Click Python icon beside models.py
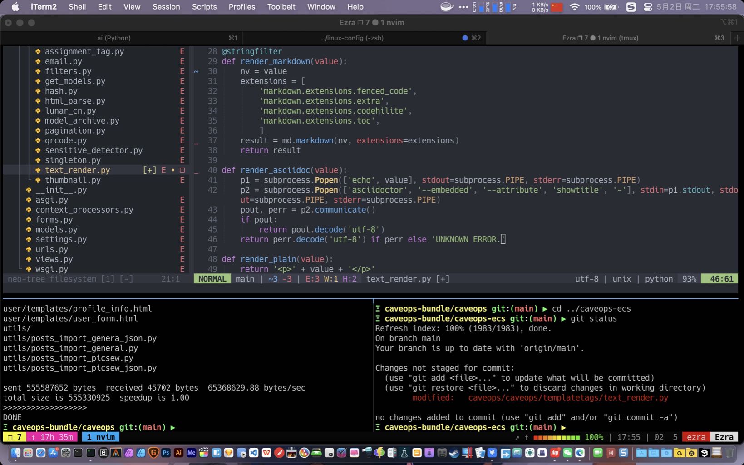The width and height of the screenshot is (744, 465). (29, 230)
